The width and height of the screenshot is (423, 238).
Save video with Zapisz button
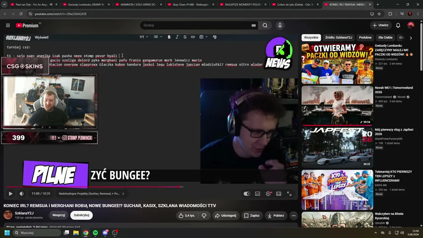pyautogui.click(x=251, y=216)
